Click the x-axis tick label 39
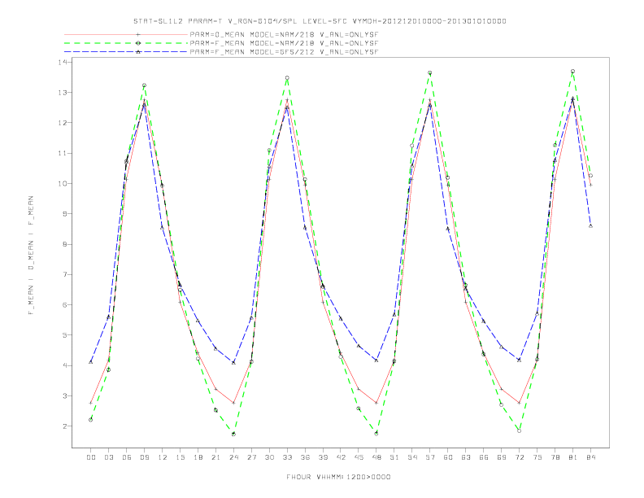The width and height of the screenshot is (644, 498). pos(323,457)
